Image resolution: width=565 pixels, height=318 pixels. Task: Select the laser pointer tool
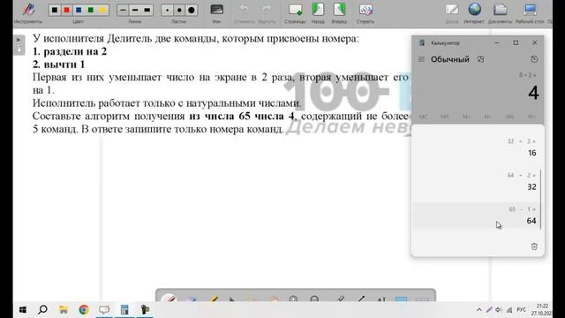(341, 299)
